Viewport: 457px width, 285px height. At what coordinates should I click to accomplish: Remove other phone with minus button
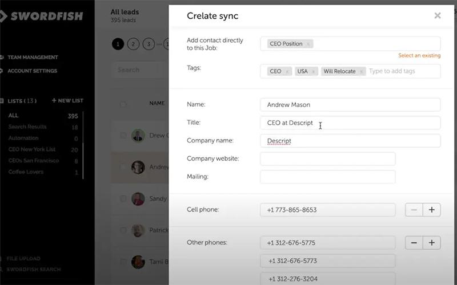[414, 243]
